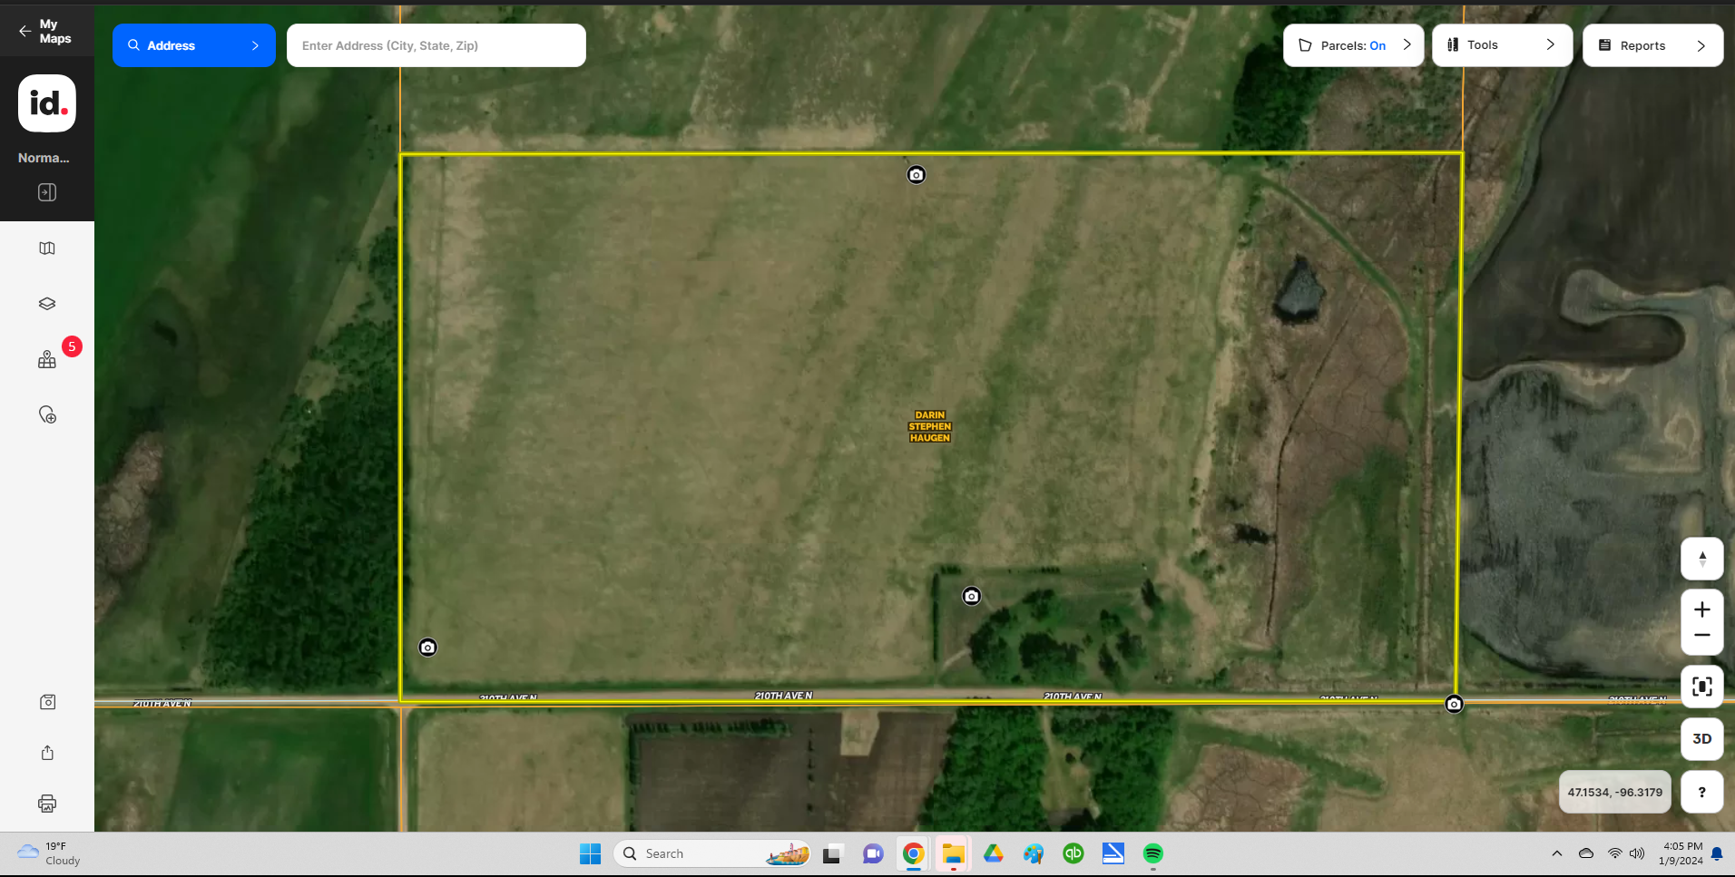Zoom in on the map
Viewport: 1735px width, 877px height.
coord(1701,609)
